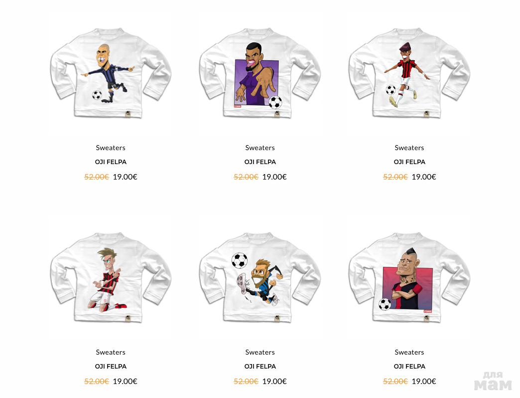
Task: Open the sweater with purple-kit player sticking tongue out
Action: tap(260, 75)
